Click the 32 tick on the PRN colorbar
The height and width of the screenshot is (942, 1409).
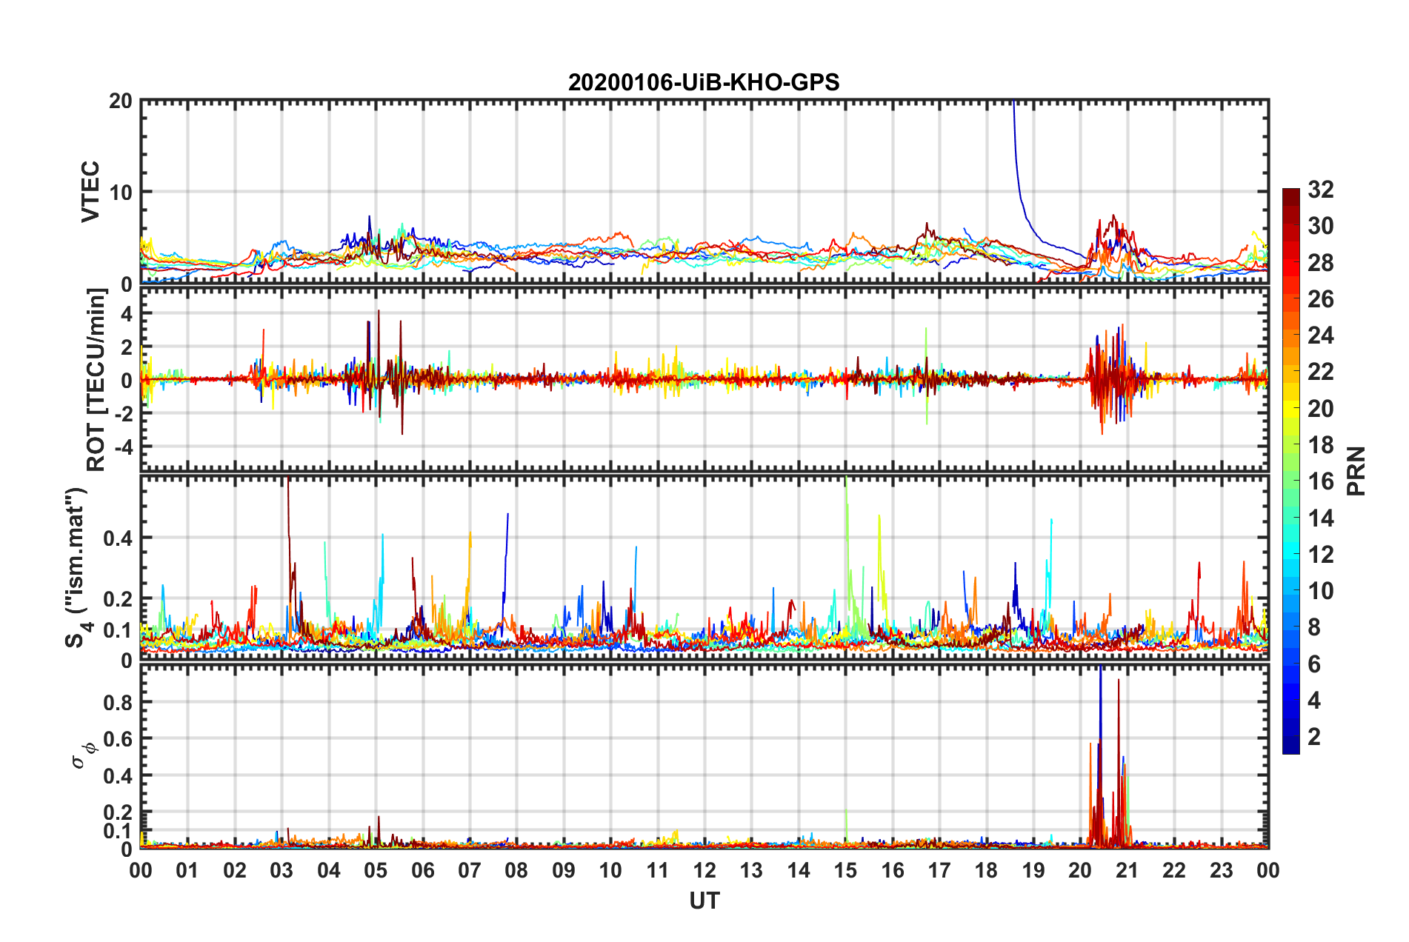coord(1321,190)
